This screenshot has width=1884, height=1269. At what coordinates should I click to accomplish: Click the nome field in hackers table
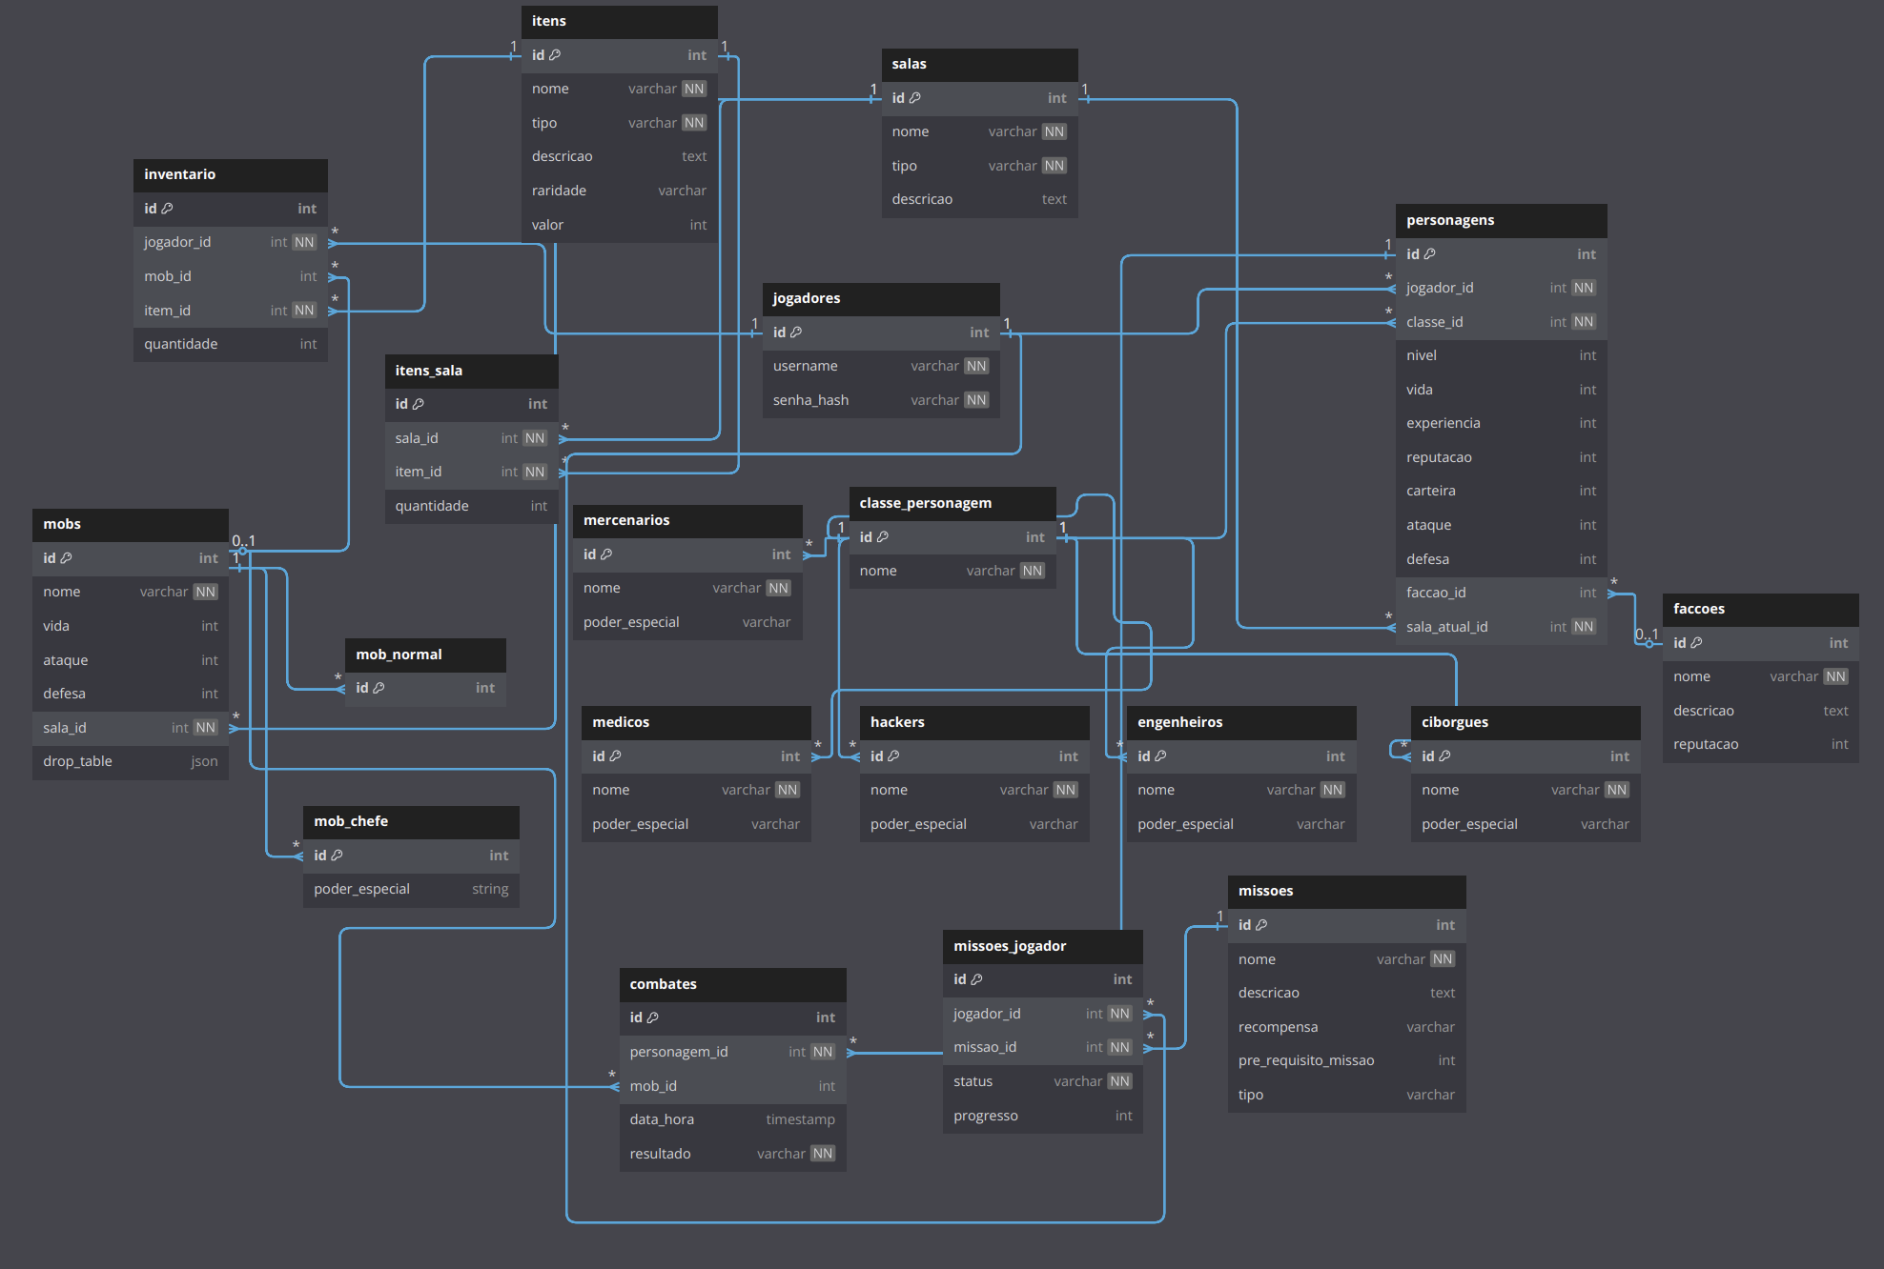[x=973, y=790]
